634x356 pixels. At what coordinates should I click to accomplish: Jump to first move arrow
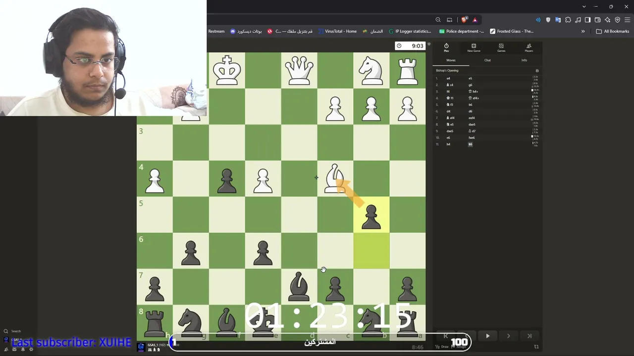coord(446,336)
